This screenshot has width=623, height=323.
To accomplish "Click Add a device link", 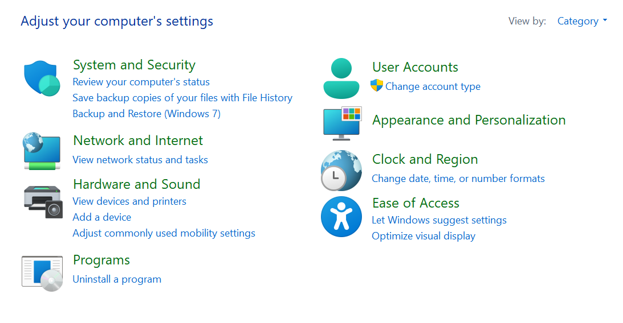I will click(x=102, y=217).
